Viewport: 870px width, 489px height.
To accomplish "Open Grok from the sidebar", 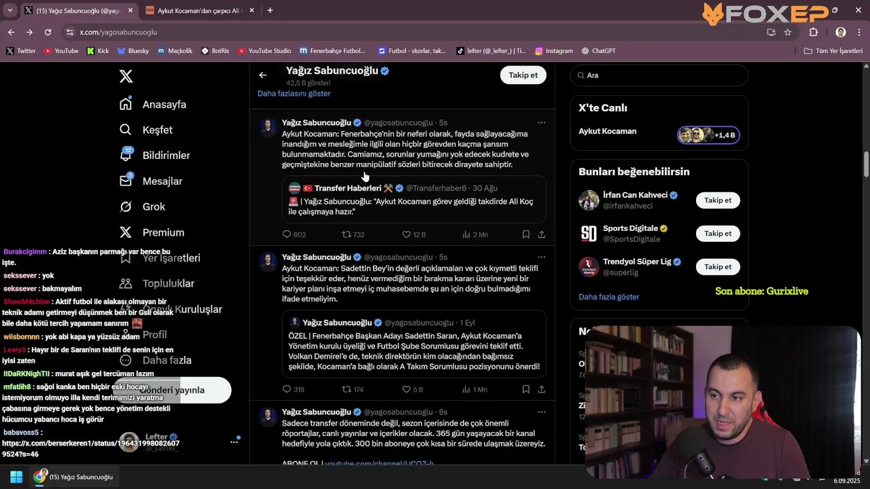I will [x=143, y=206].
